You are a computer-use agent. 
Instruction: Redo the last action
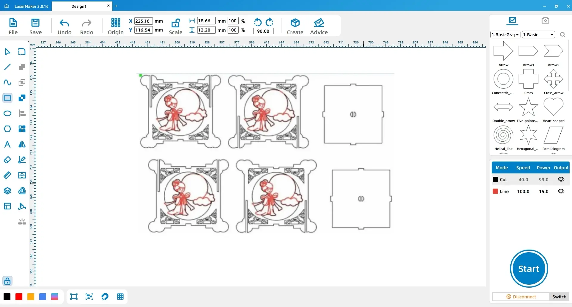[87, 26]
